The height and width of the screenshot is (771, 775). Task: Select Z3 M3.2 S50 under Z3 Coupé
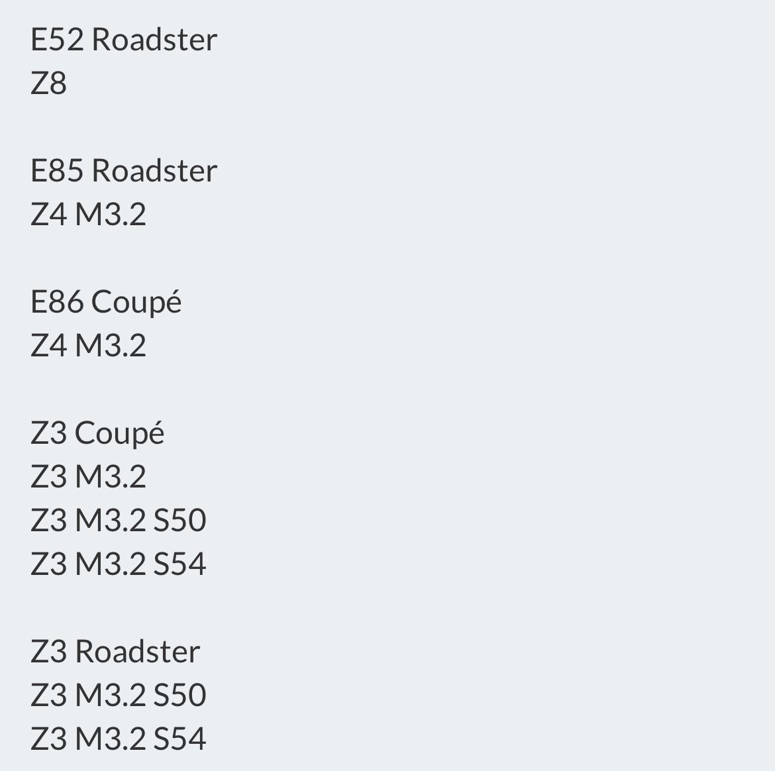tap(119, 521)
